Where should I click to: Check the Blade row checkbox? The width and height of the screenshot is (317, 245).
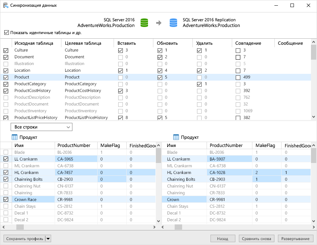(6, 152)
